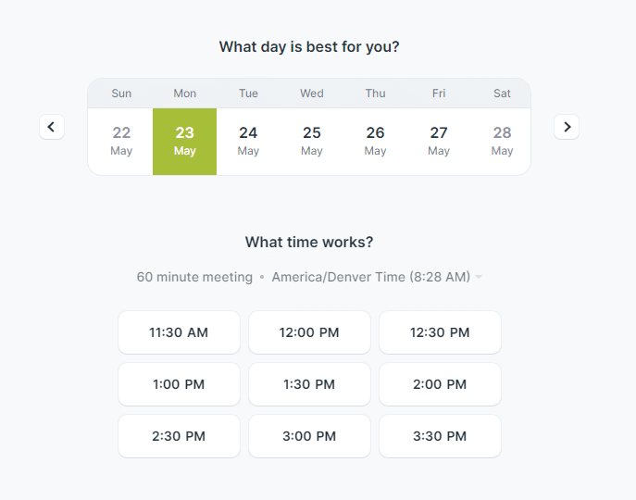Select the 3:30 PM time slot

[x=440, y=436]
